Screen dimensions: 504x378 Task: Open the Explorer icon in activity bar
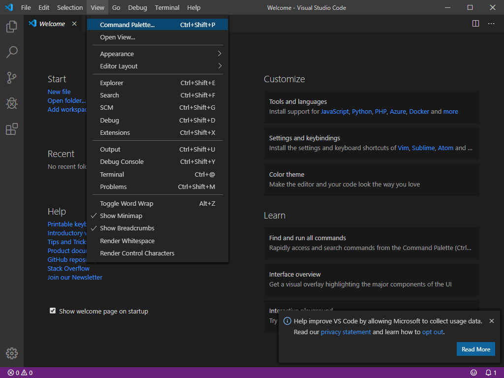tap(12, 27)
